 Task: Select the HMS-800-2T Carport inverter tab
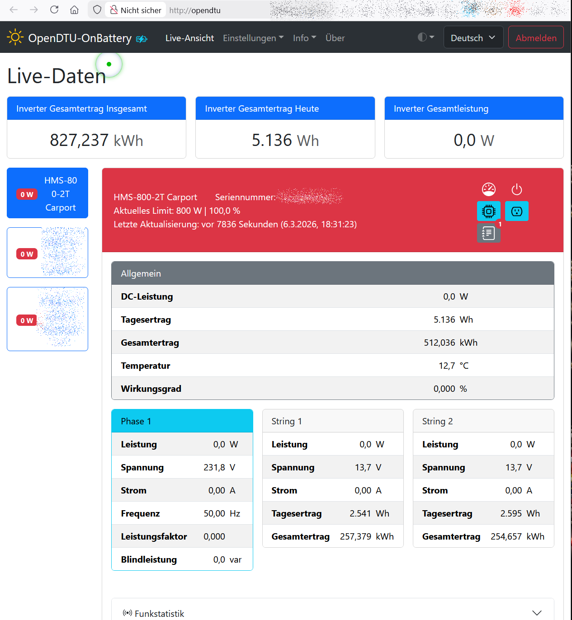47,193
